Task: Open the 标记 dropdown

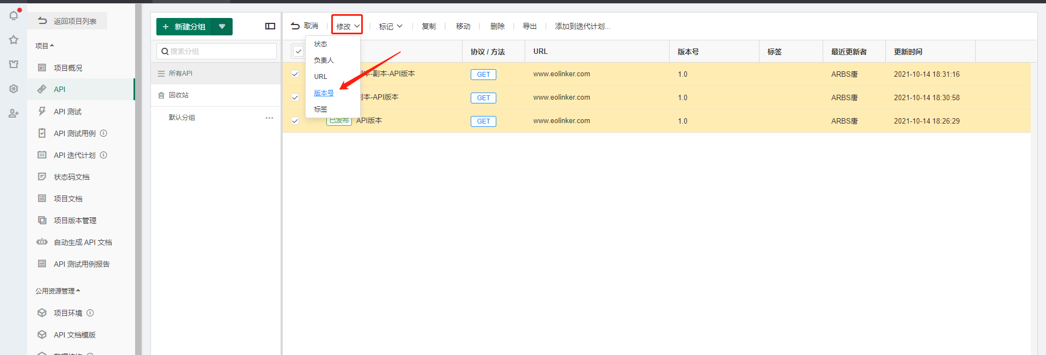Action: tap(391, 26)
